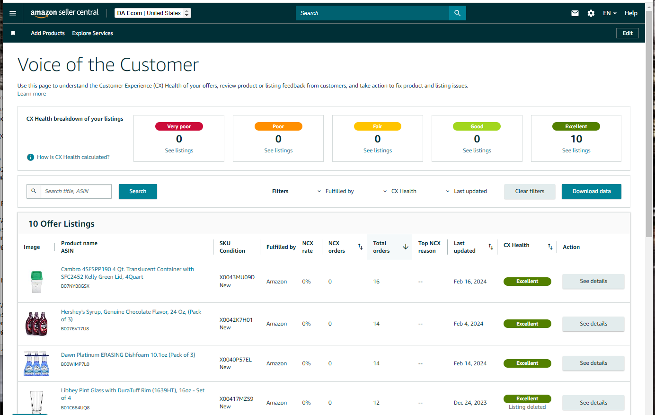This screenshot has height=415, width=655.
Task: Click the Amazon Seller Central logo
Action: click(64, 13)
